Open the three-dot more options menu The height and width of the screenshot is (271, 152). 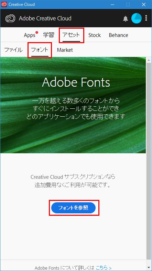[x=146, y=18]
